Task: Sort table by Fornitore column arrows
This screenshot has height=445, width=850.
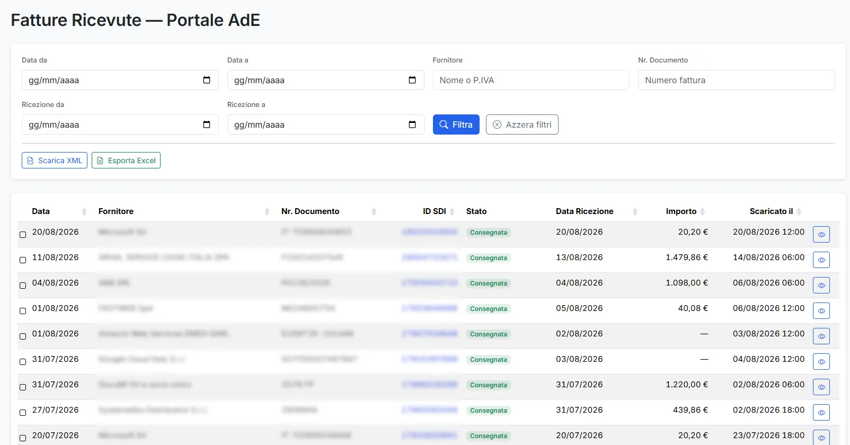Action: click(x=267, y=211)
